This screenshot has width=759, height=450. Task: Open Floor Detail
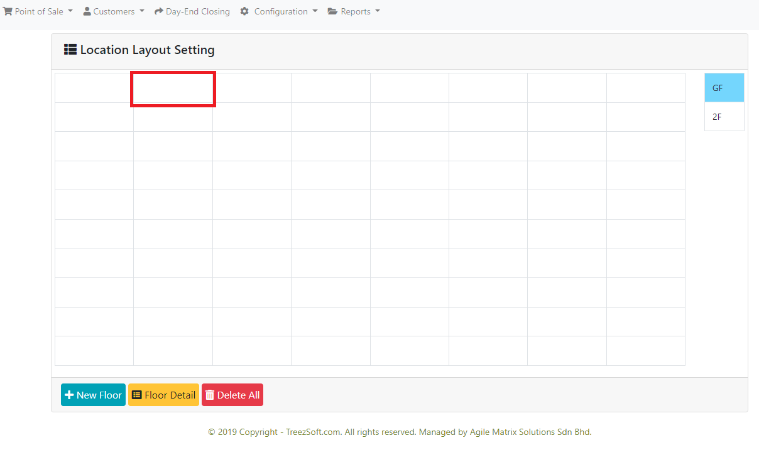click(x=163, y=395)
